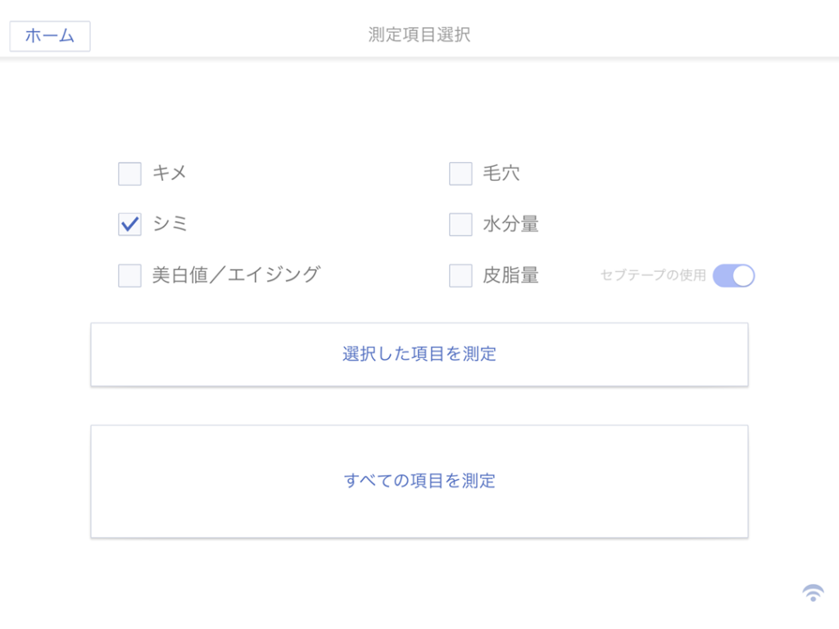Toggle the セブテープの使用 switch off
Screen dimensions: 839x629
pyautogui.click(x=733, y=276)
